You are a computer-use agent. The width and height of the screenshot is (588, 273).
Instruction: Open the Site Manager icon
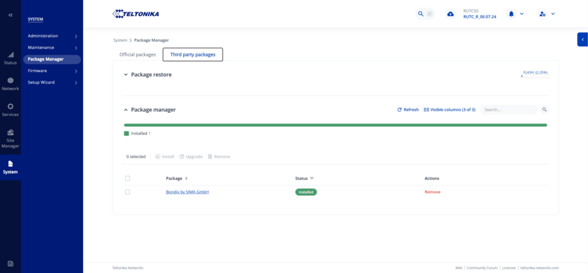(x=10, y=132)
